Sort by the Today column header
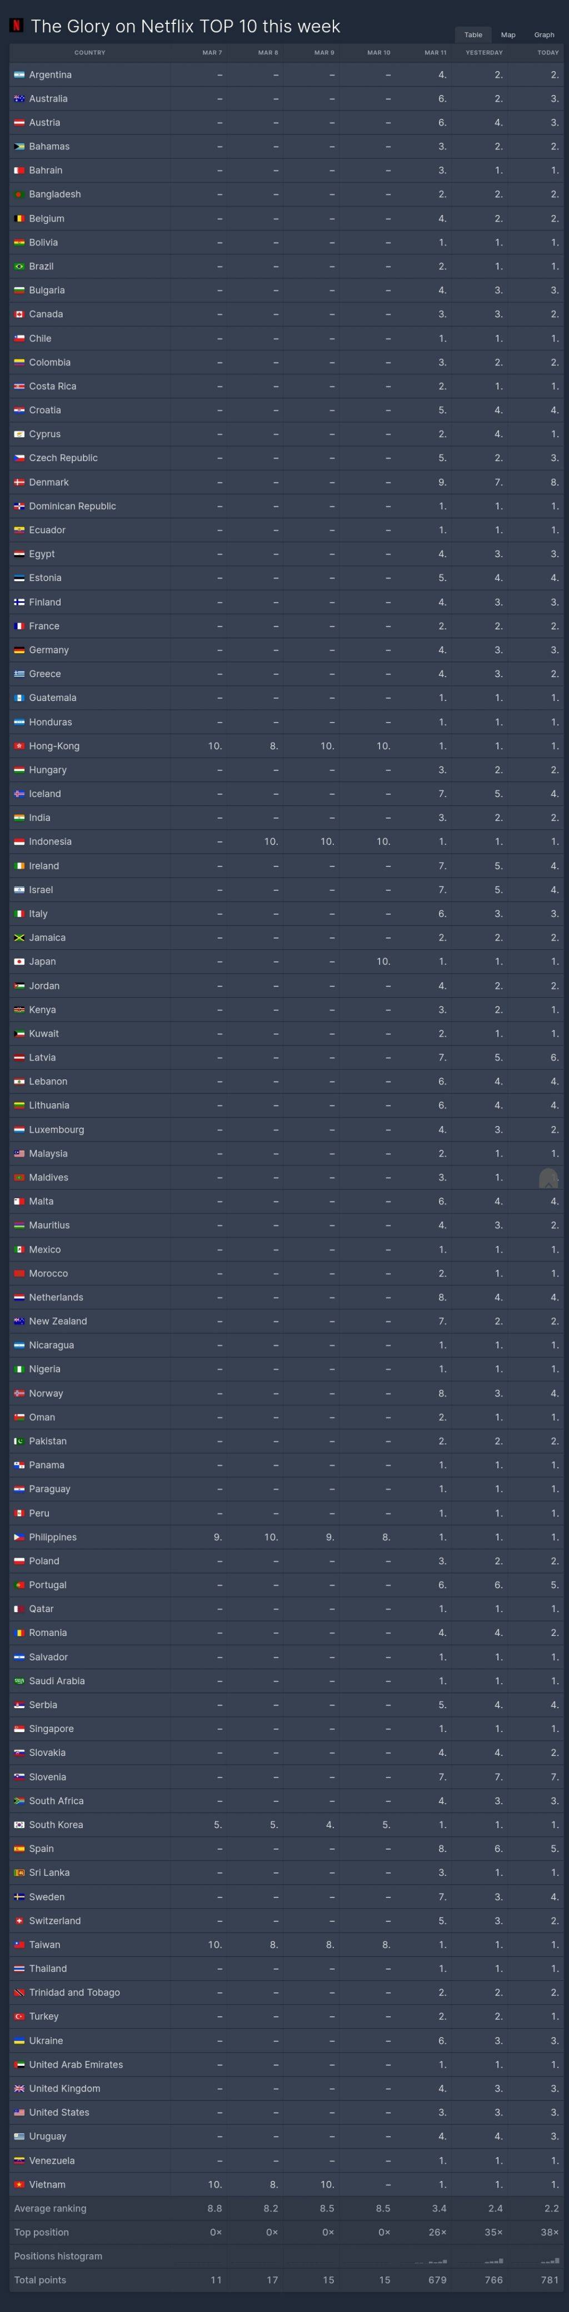Viewport: 569px width, 2312px height. pyautogui.click(x=547, y=53)
